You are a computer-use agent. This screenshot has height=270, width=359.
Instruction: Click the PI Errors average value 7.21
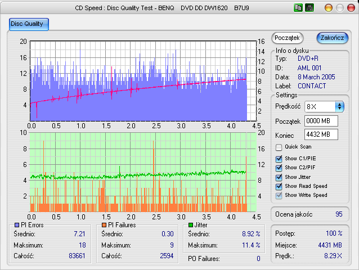[79, 234]
